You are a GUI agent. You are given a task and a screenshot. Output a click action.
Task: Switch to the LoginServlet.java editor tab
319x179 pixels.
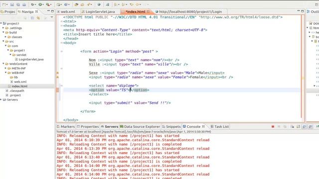pos(98,12)
